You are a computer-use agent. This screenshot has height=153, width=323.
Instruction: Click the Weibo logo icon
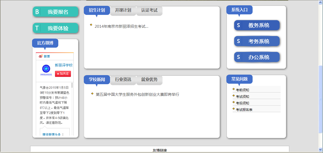(41, 56)
